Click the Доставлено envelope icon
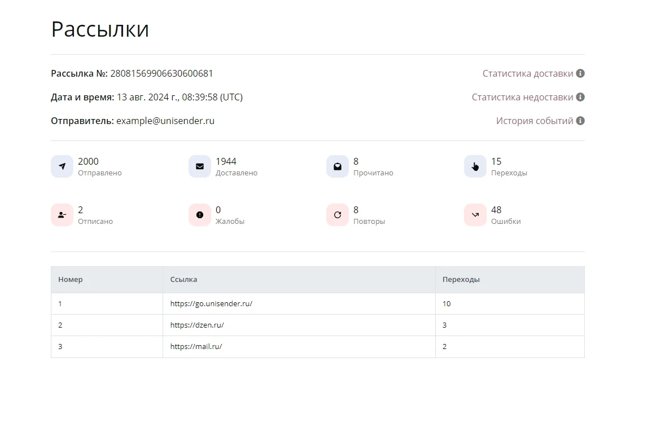652x428 pixels. click(x=200, y=166)
